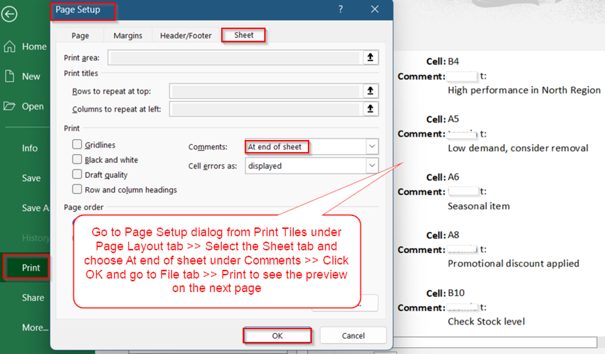This screenshot has height=354, width=605.
Task: Enable Draft quality printing
Action: pyautogui.click(x=77, y=174)
